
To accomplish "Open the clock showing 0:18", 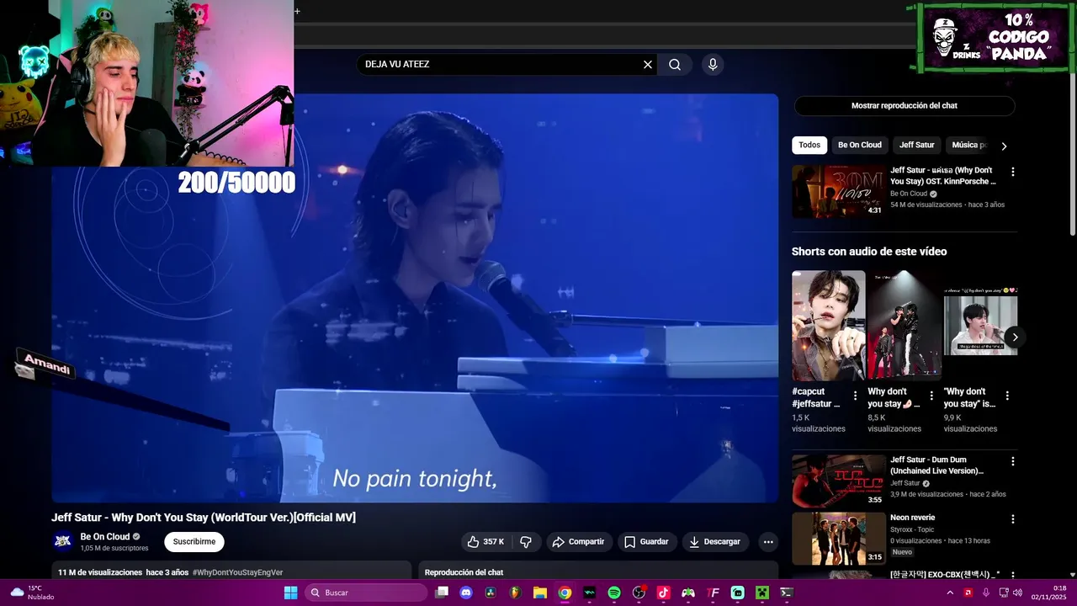I will pyautogui.click(x=1048, y=593).
